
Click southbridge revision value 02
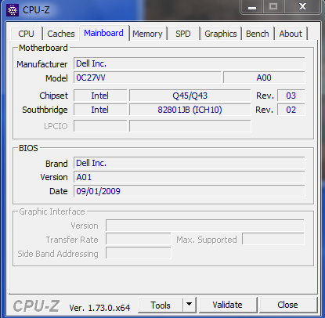pos(291,110)
